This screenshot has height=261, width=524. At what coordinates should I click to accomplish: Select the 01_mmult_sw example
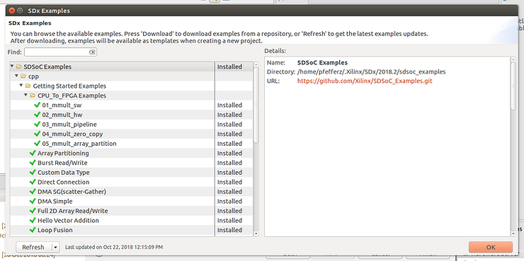coord(62,105)
